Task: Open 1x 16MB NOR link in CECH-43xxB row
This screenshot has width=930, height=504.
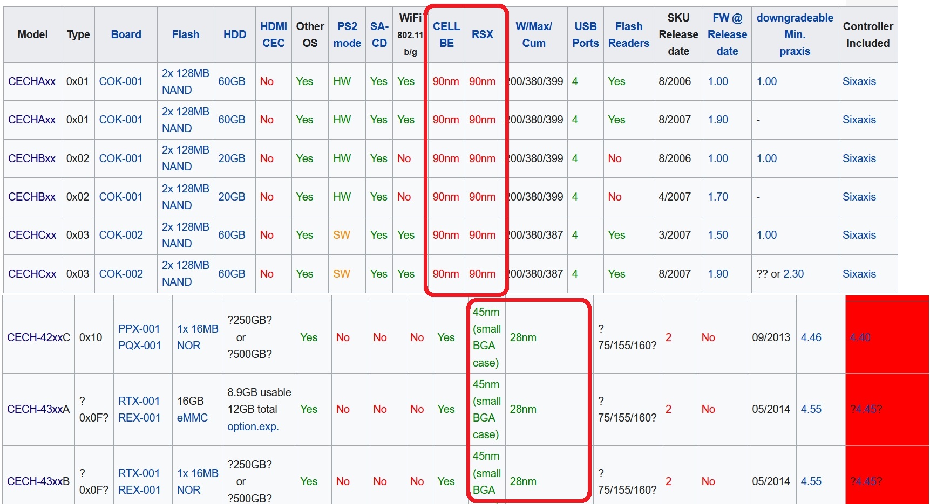Action: tap(198, 481)
